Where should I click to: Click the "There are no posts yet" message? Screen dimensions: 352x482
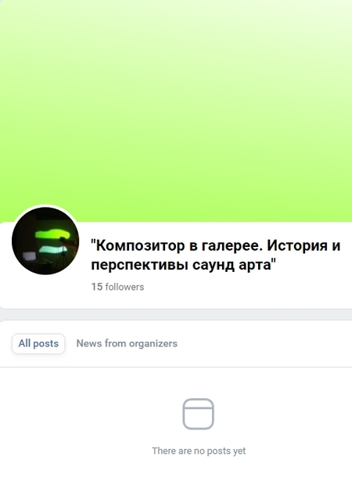coord(199,451)
